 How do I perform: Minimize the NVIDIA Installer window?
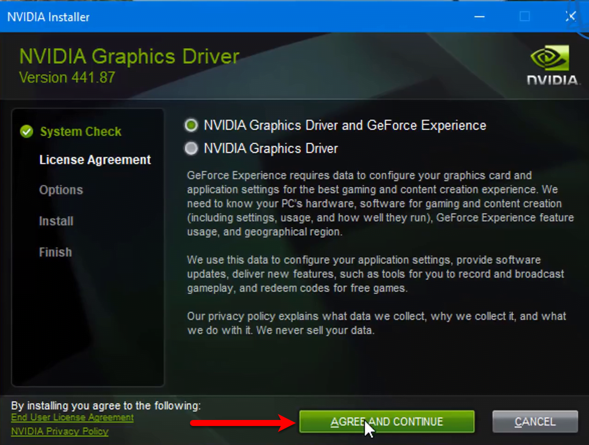480,17
